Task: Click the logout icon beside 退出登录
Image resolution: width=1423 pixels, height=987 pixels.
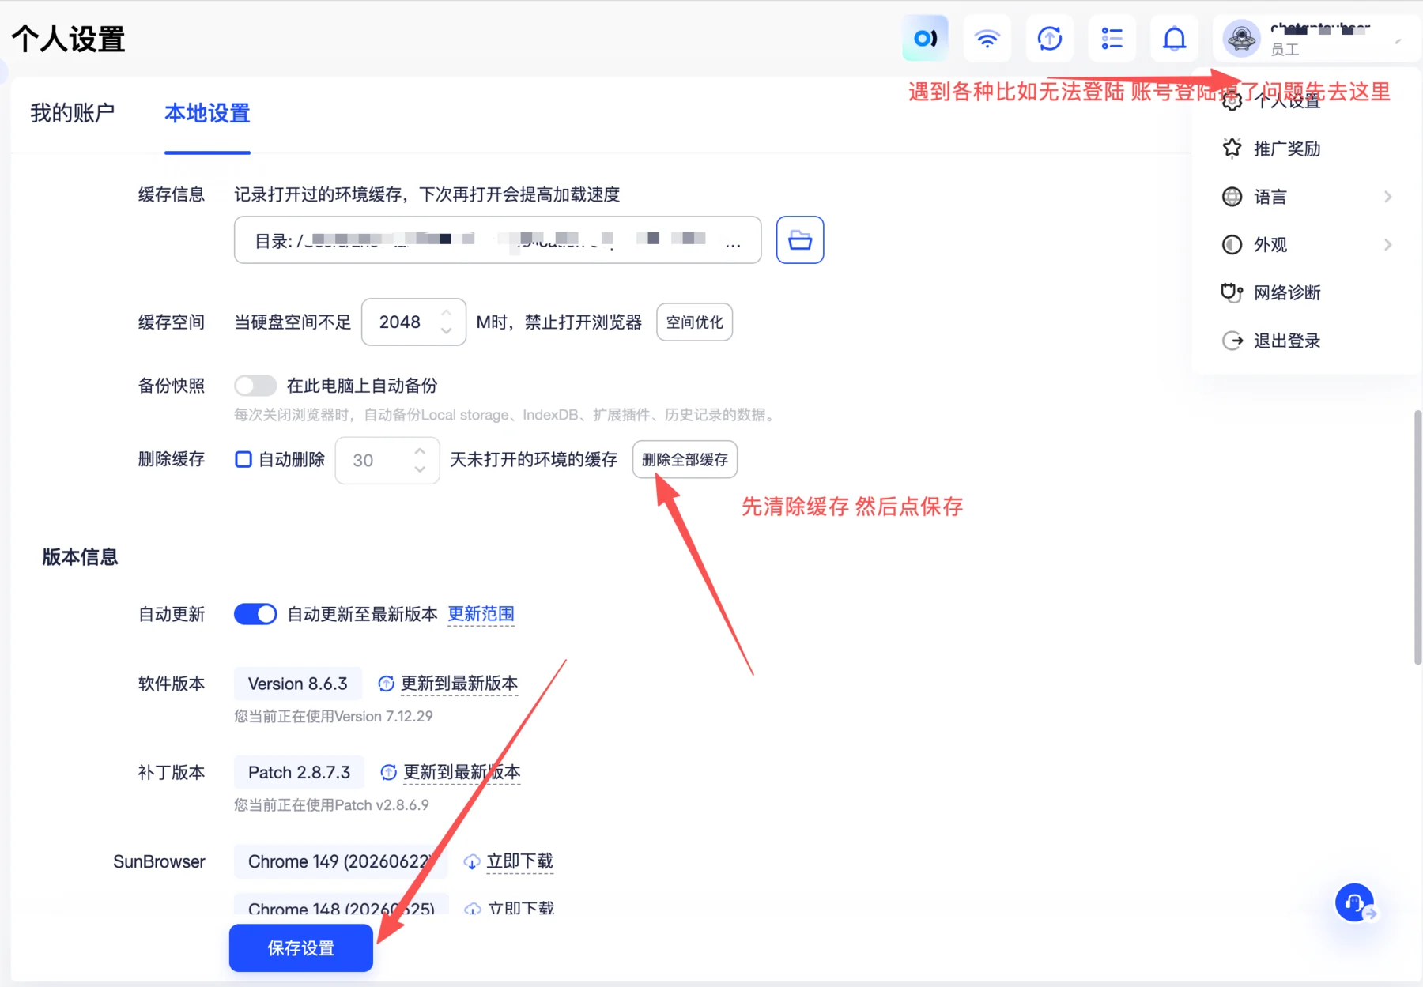Action: click(x=1232, y=341)
